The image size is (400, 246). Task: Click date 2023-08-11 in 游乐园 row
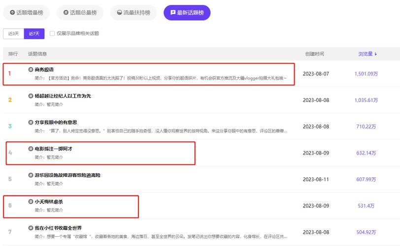[316, 180]
